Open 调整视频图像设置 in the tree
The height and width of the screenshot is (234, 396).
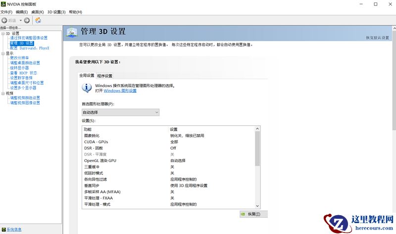[25, 103]
